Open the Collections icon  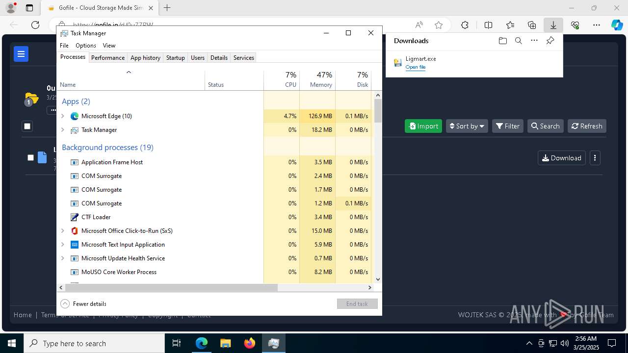532,25
